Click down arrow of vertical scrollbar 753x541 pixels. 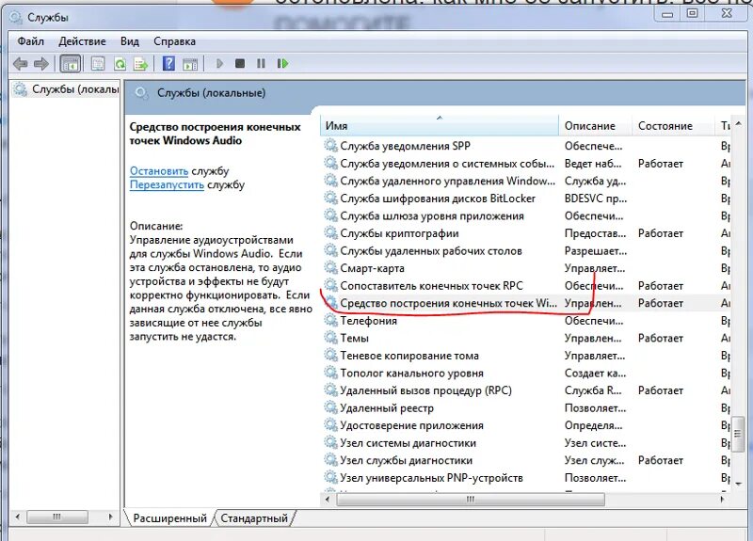point(738,484)
